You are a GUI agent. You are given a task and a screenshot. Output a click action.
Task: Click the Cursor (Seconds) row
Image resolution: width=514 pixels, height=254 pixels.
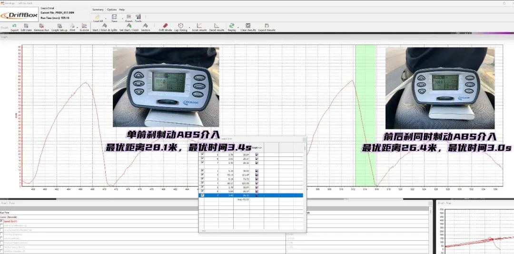214,217
